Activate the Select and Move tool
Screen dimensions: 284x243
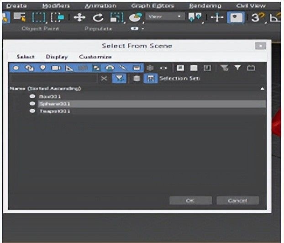coord(79,17)
